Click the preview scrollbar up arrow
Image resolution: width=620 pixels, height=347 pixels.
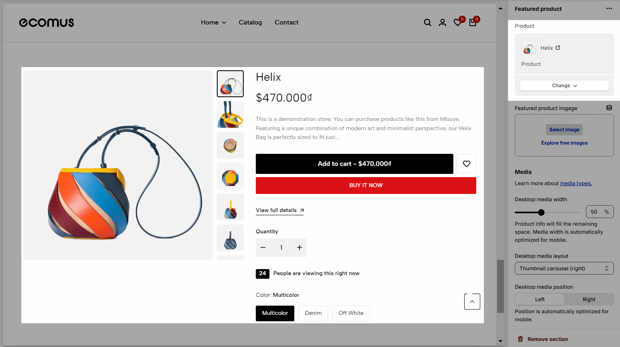tap(500, 8)
